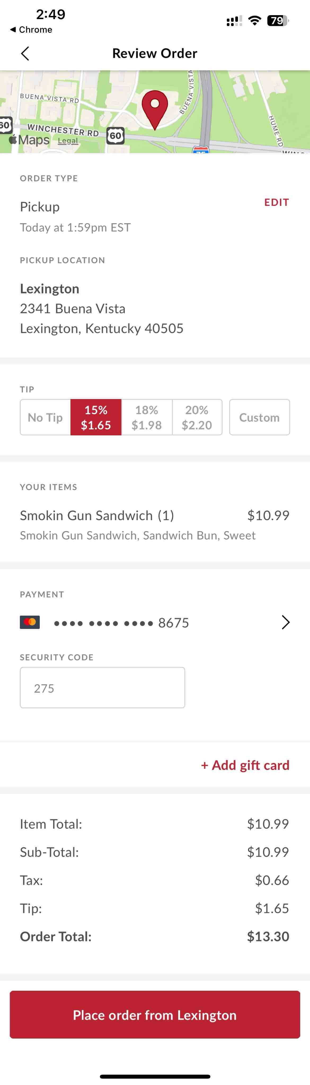Tap Add gift card link
Viewport: 310px width, 1085px height.
[x=245, y=765]
